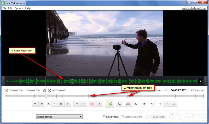
Task: Open the Help menu
Action: click(28, 8)
